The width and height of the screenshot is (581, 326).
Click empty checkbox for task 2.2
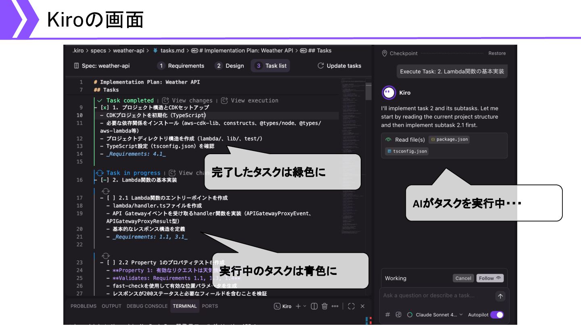click(x=111, y=262)
